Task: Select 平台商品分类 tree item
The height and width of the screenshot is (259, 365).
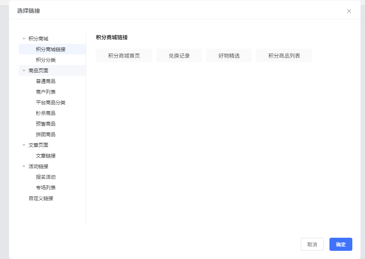Action: point(51,103)
